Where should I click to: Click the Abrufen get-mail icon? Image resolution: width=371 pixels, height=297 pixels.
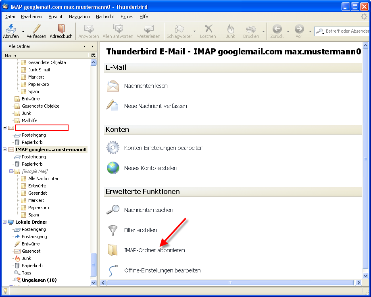[x=10, y=29]
